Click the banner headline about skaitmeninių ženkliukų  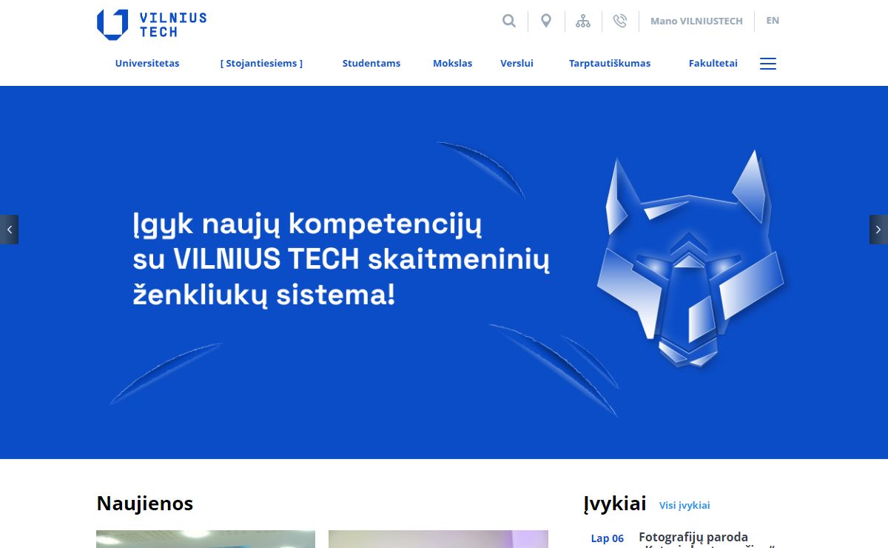[341, 259]
